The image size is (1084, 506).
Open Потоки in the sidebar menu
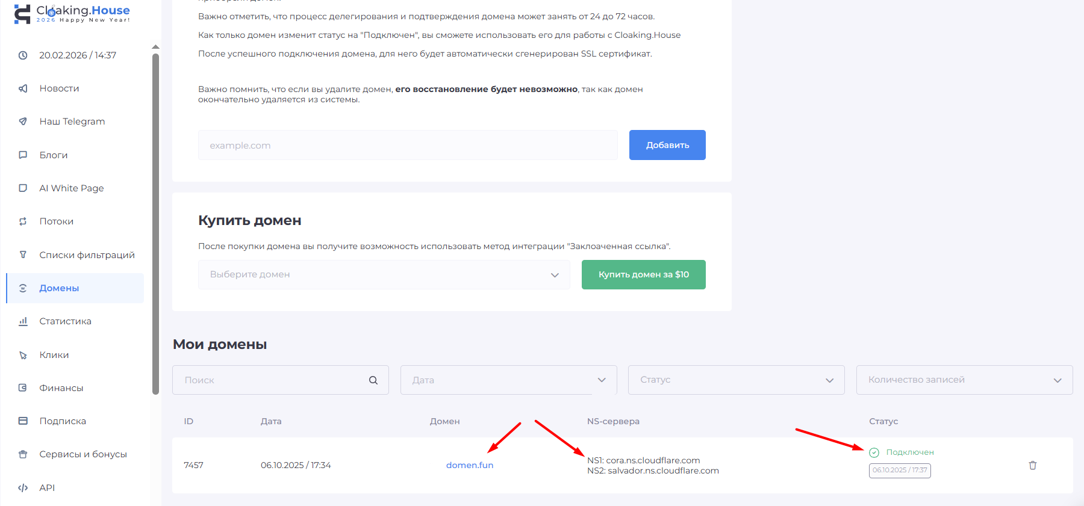[57, 221]
